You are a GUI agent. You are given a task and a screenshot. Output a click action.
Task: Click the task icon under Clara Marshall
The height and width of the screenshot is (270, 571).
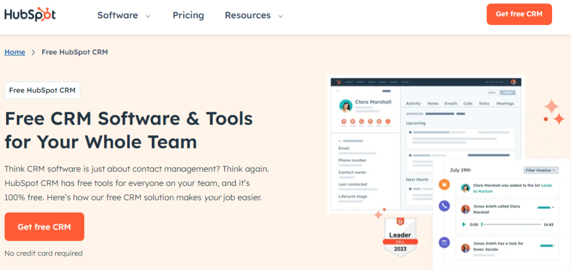370,121
